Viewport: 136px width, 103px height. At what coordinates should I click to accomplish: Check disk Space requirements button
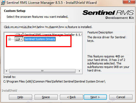click(x=46, y=97)
